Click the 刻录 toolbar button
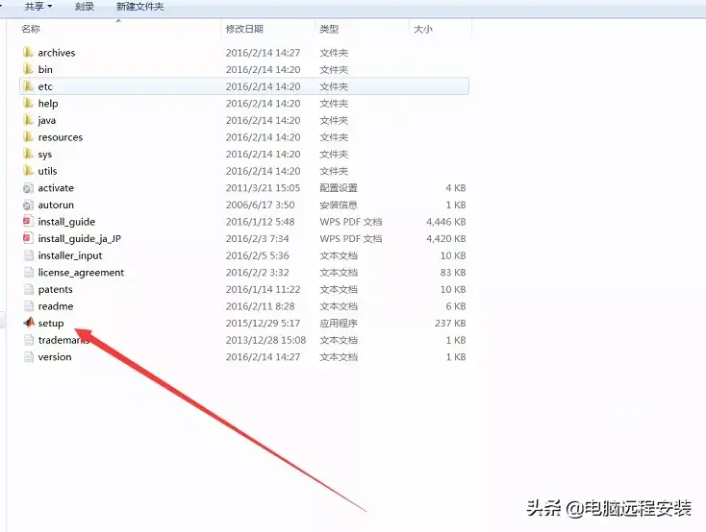The height and width of the screenshot is (532, 706). click(x=85, y=7)
